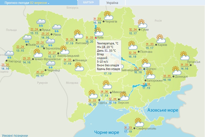Click the rain cloud icon above Ужгород
205x137 pixels.
click(x=9, y=55)
